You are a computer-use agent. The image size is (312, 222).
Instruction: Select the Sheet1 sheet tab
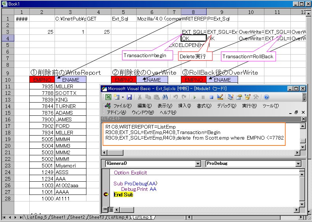[x=58, y=217]
